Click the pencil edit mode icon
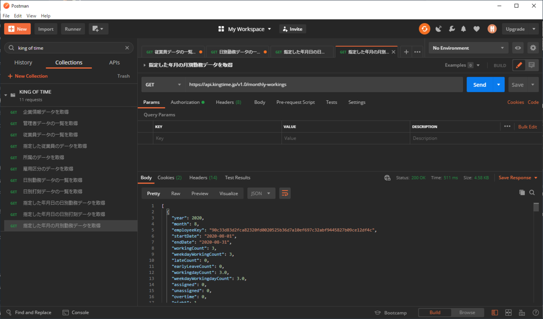Screen dimensions: 543x319 click(519, 65)
